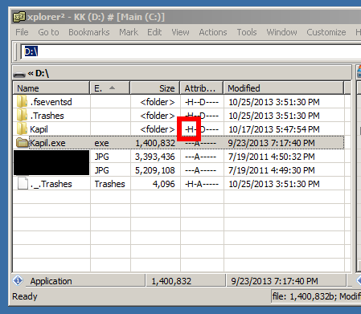Open the Mark menu

click(x=129, y=32)
